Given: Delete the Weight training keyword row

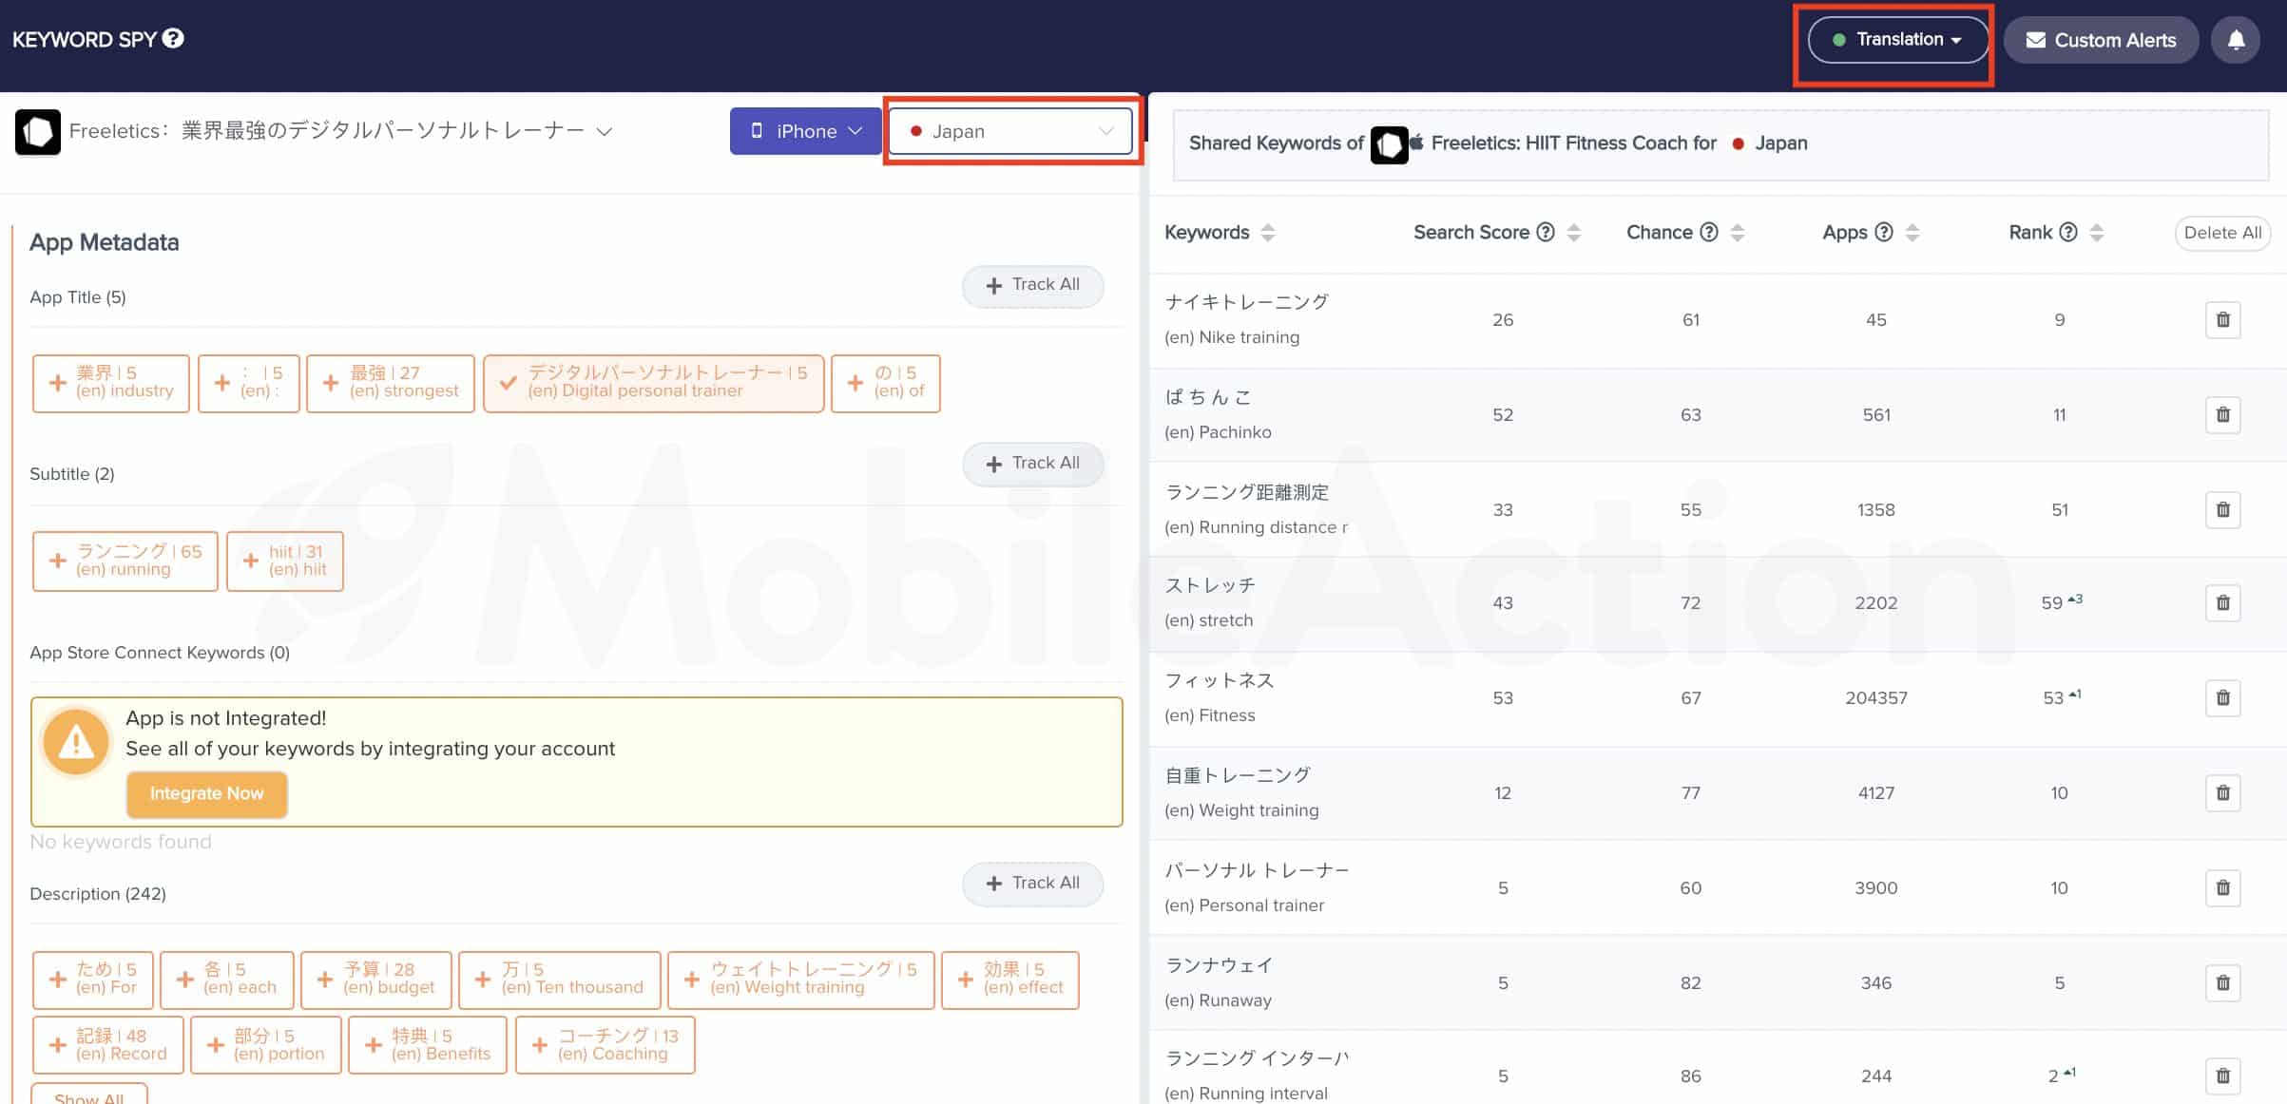Looking at the screenshot, I should click(x=2222, y=792).
